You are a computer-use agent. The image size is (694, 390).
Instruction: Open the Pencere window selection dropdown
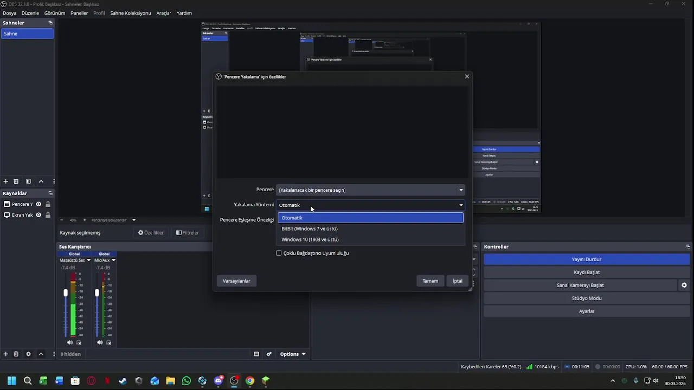tap(371, 190)
